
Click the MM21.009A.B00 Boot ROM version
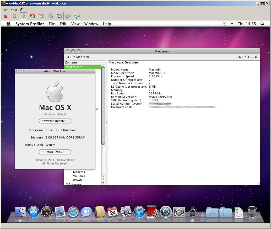click(x=160, y=97)
